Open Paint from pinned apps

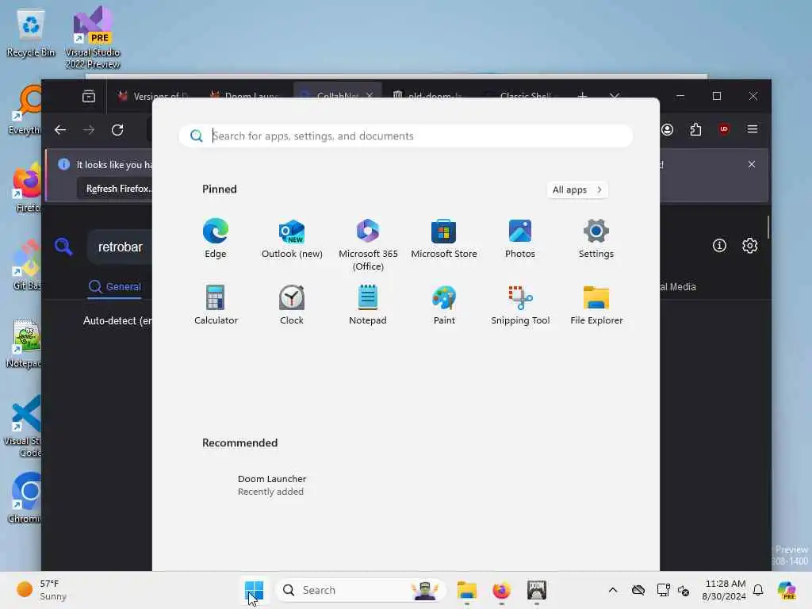point(444,304)
